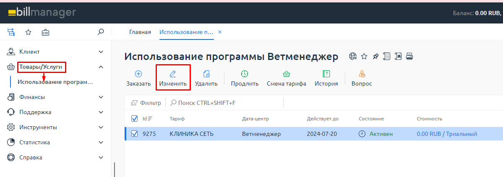Click the coins icon beside Финансы
The width and height of the screenshot is (503, 177).
11,97
